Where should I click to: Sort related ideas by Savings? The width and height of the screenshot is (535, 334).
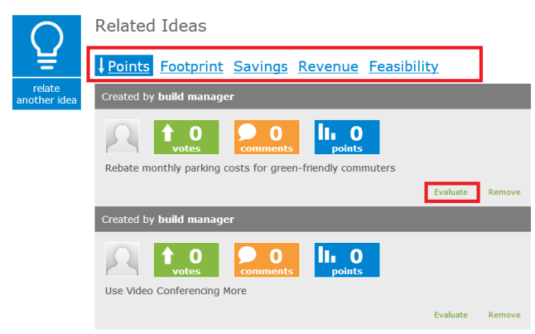coord(260,66)
